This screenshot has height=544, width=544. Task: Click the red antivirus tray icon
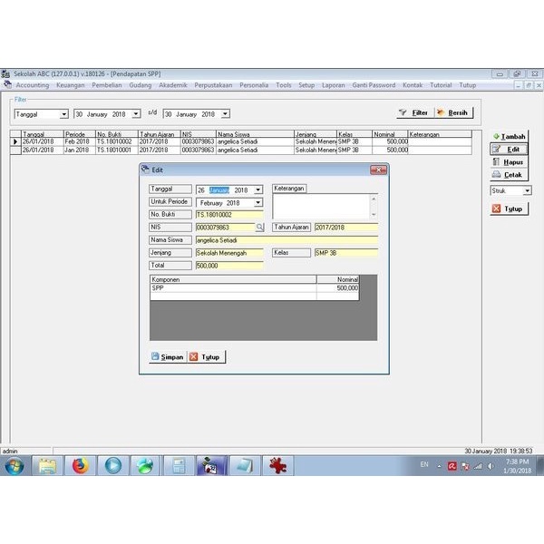click(452, 466)
